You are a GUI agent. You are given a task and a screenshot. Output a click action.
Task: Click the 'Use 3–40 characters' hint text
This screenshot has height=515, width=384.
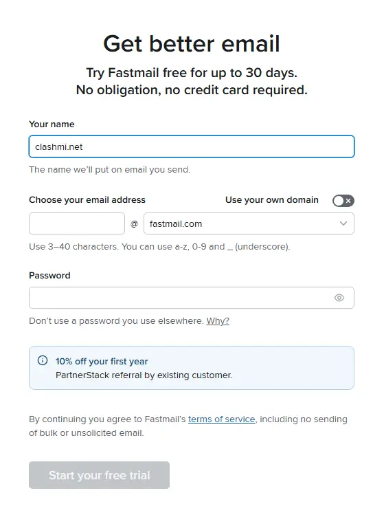[x=159, y=246]
